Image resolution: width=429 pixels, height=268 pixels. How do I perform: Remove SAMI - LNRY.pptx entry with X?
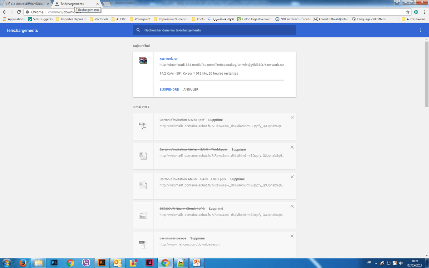tap(292, 177)
